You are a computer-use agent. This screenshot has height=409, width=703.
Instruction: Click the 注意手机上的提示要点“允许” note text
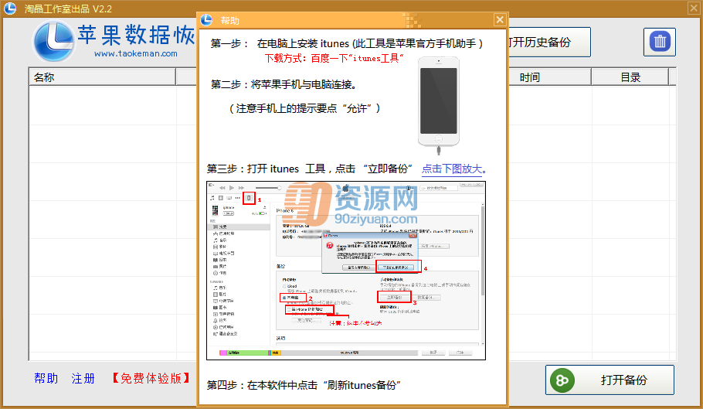(305, 108)
